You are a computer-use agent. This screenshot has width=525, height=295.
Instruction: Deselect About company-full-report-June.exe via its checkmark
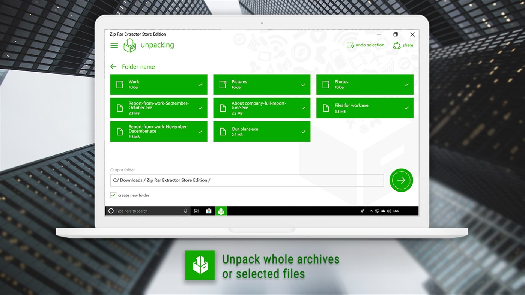[303, 108]
